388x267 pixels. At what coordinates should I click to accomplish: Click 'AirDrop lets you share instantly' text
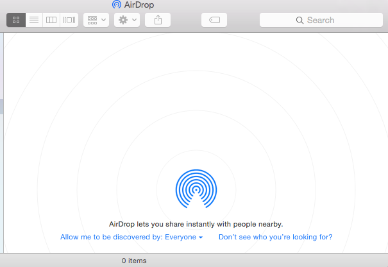point(196,224)
